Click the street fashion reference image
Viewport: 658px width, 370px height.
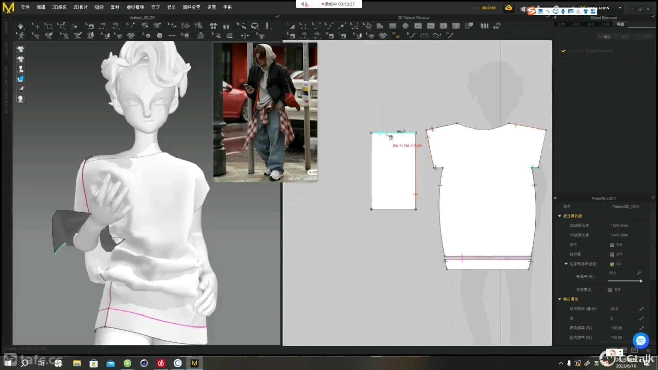tap(265, 112)
